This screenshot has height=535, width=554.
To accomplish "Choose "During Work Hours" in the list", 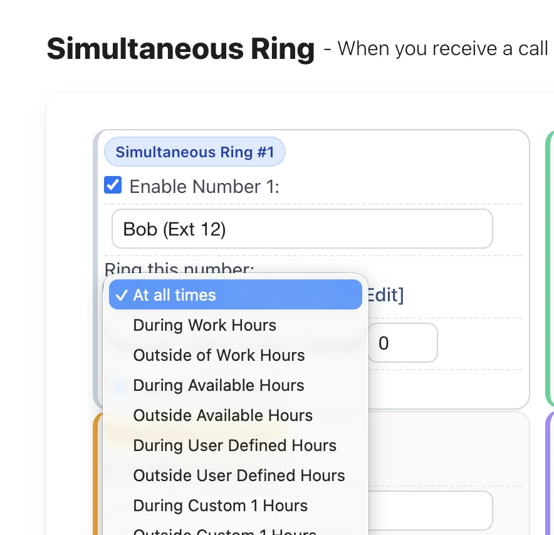I will pos(204,325).
